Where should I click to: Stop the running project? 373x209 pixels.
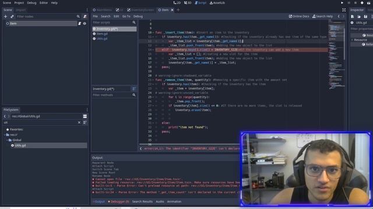pyautogui.click(x=356, y=3)
